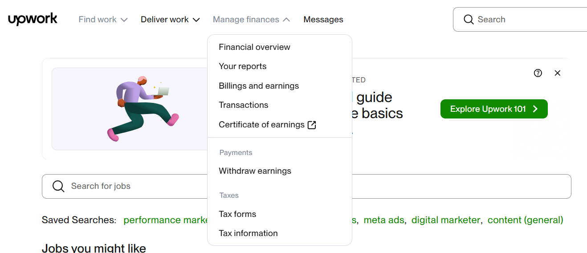This screenshot has height=253, width=587.
Task: Collapse the Manage finances menu
Action: (x=251, y=20)
